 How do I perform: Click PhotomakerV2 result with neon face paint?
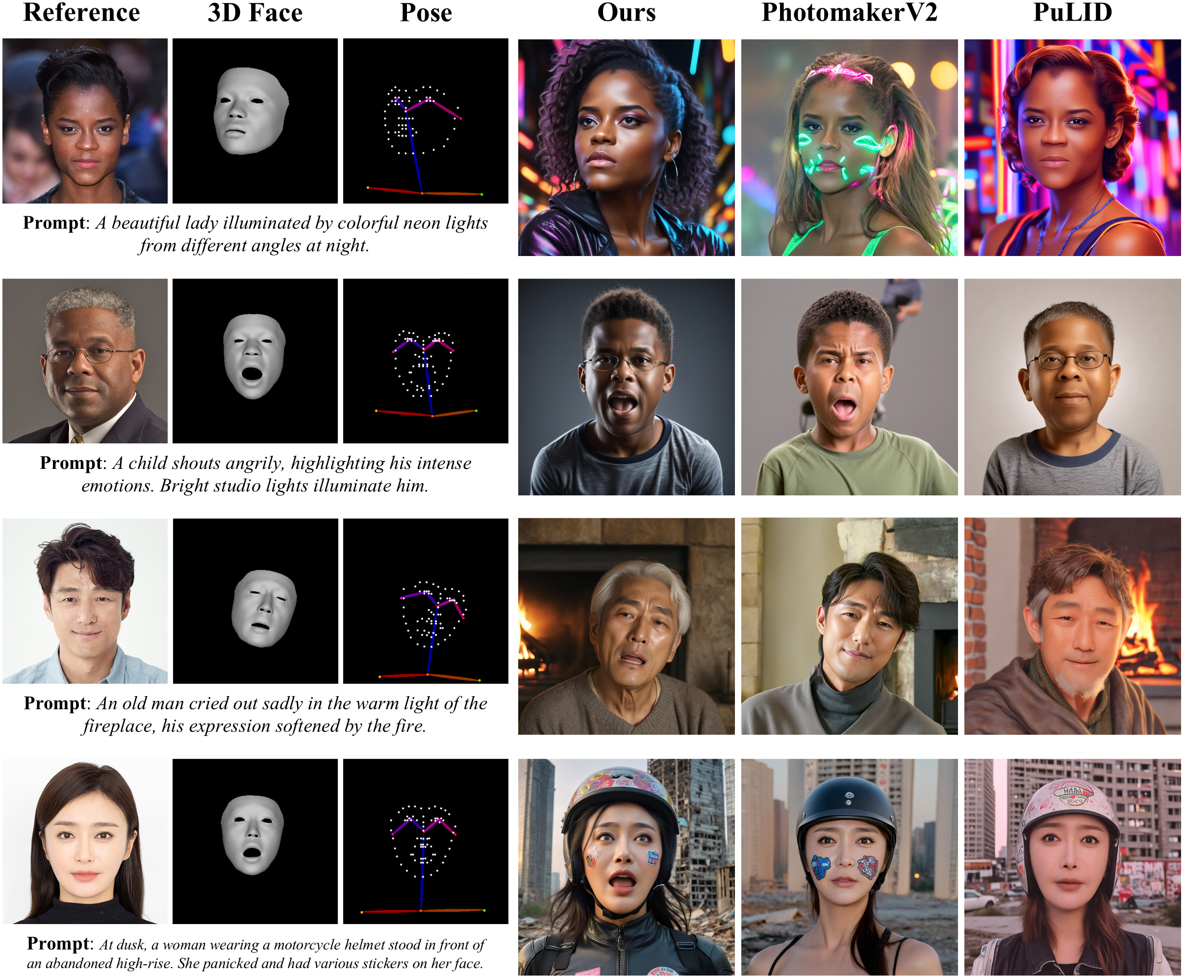849,147
